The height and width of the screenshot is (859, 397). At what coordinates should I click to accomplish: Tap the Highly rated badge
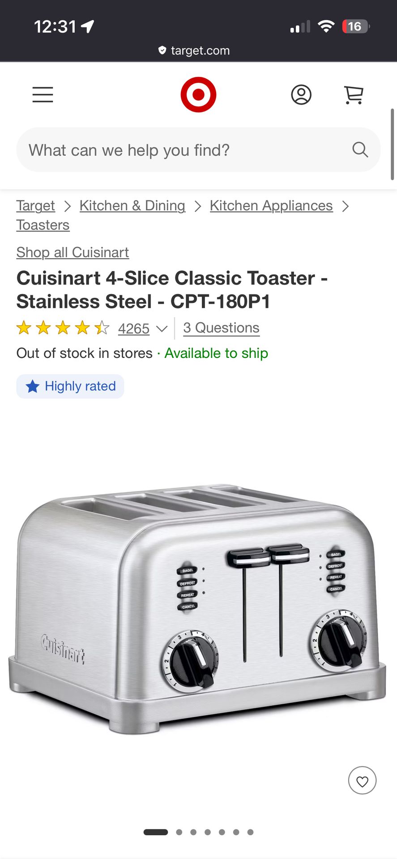point(70,386)
